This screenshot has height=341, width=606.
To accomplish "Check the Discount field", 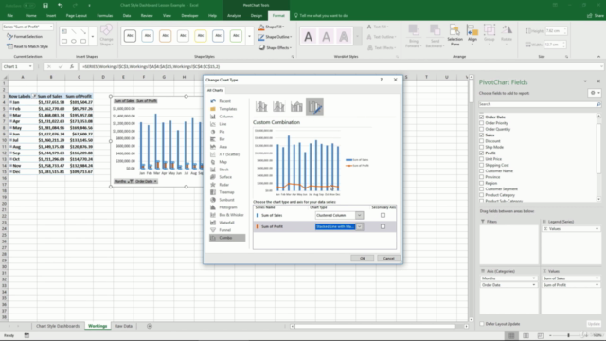I will tap(482, 141).
